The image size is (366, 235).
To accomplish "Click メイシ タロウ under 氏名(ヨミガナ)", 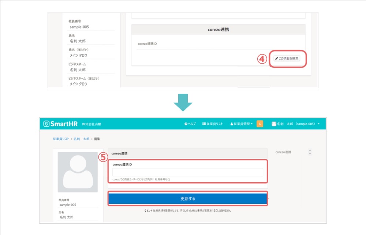I will [78, 55].
